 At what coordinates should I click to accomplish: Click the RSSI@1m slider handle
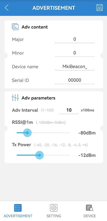27,133
